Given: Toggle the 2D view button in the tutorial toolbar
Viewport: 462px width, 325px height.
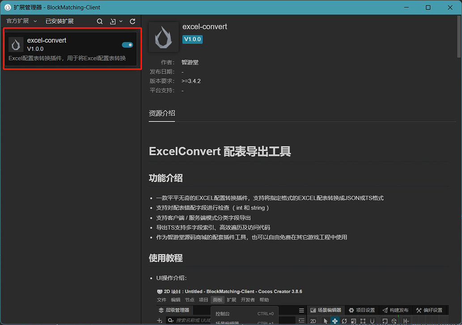Looking at the screenshot, I should click(313, 321).
